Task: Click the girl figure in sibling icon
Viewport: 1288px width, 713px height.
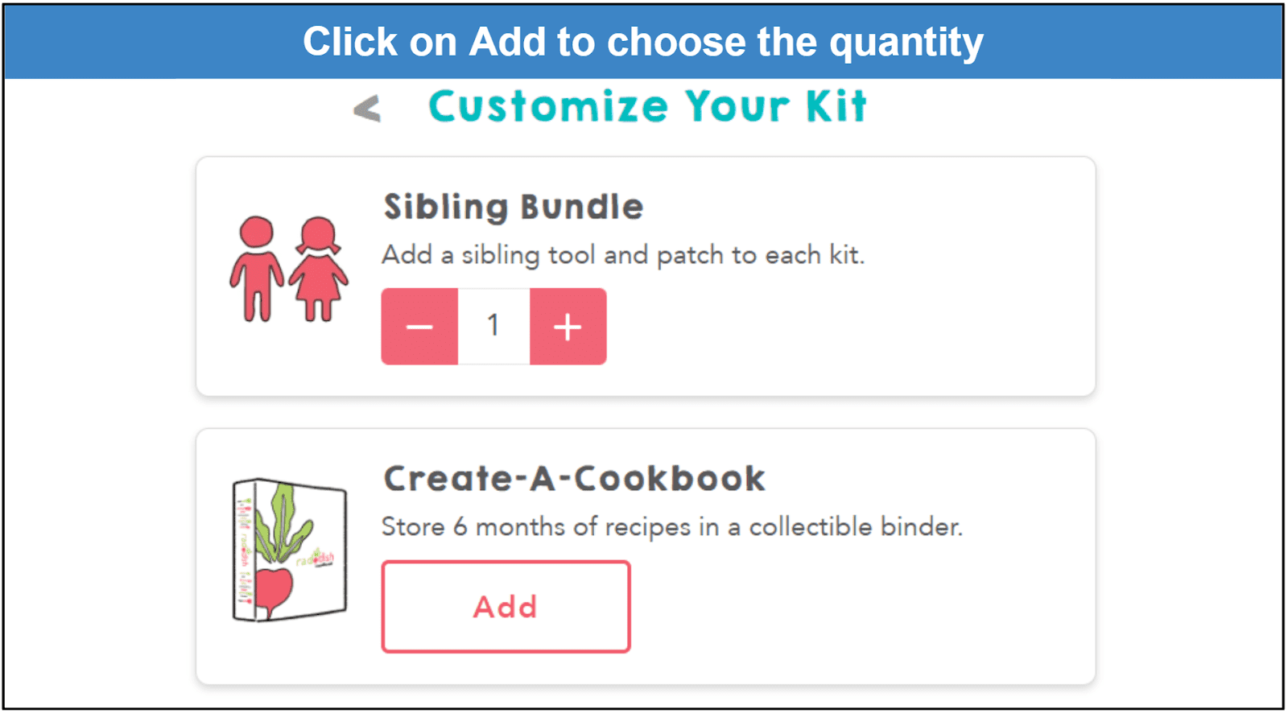Action: point(319,269)
